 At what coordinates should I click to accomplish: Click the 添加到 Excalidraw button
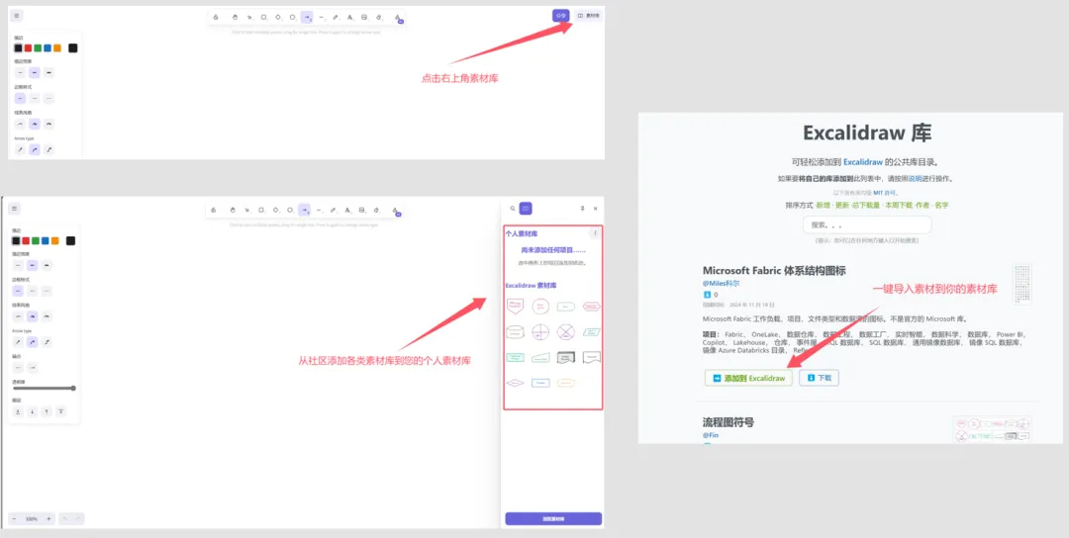[x=748, y=378]
